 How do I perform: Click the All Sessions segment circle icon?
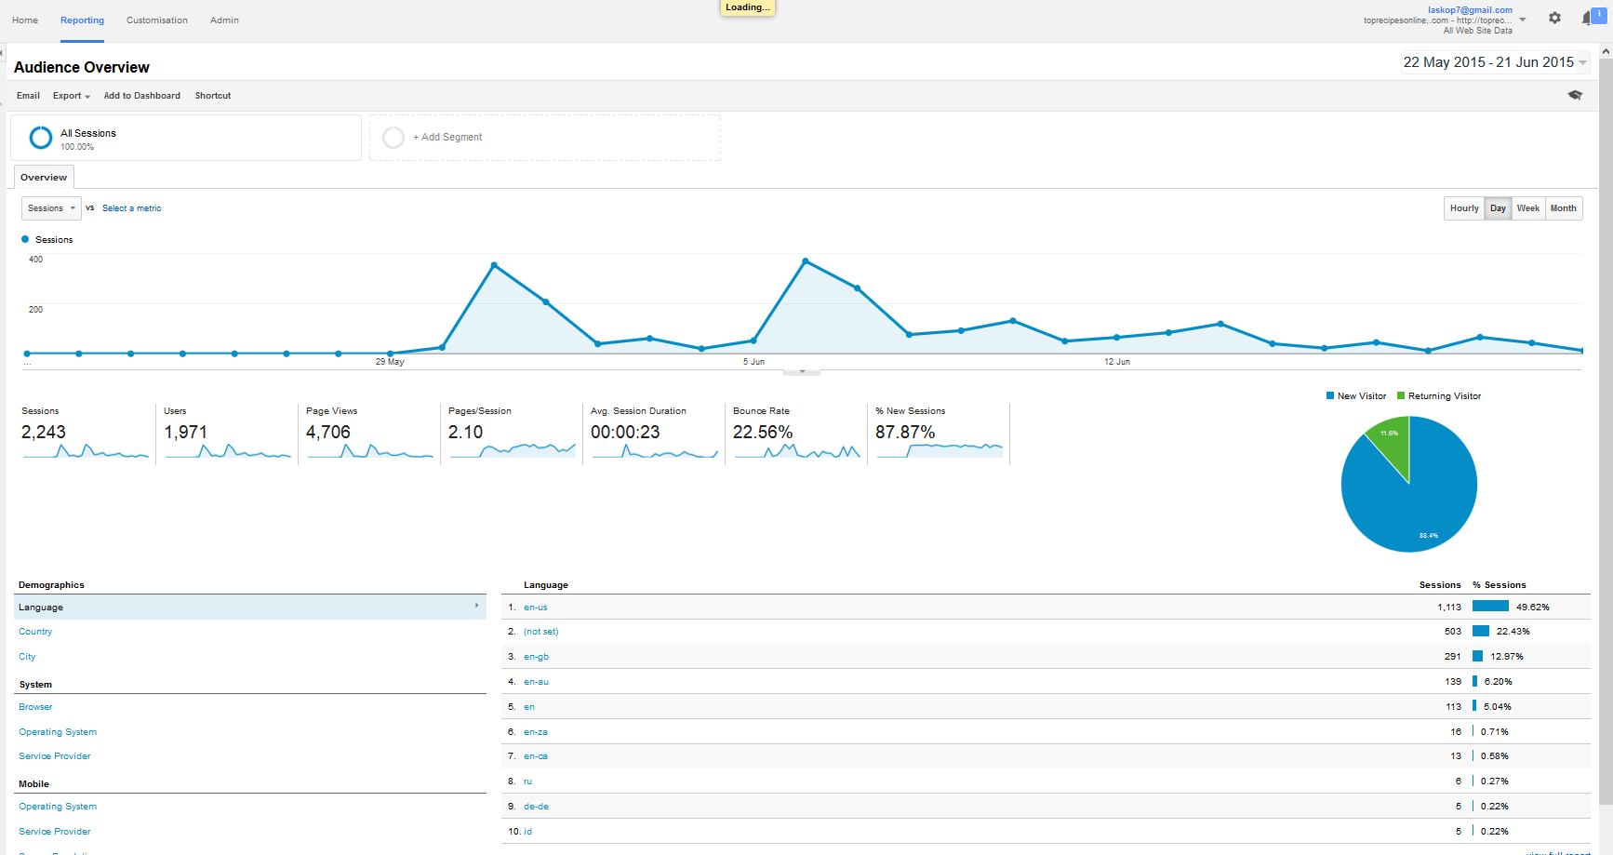41,138
